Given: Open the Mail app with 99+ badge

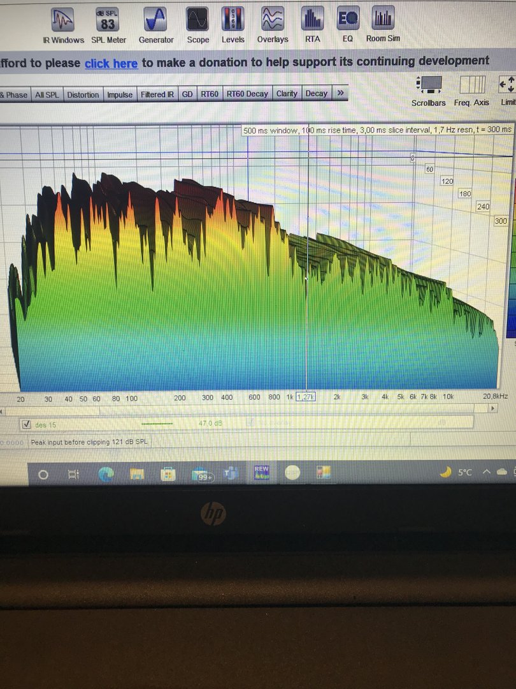Looking at the screenshot, I should 203,474.
